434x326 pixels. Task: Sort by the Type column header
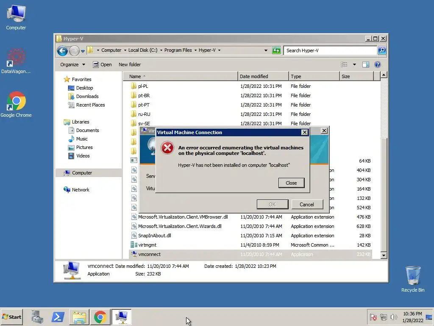pos(314,76)
